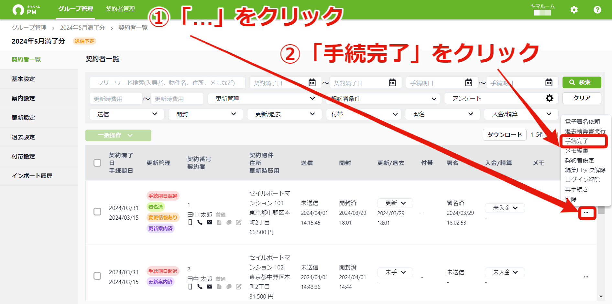Screen dimensions: 612x304
Task: Open the settings gear in the header
Action: coord(574,10)
